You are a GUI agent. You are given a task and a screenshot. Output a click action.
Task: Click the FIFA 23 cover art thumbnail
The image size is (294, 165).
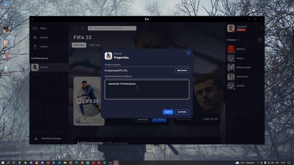(x=89, y=101)
